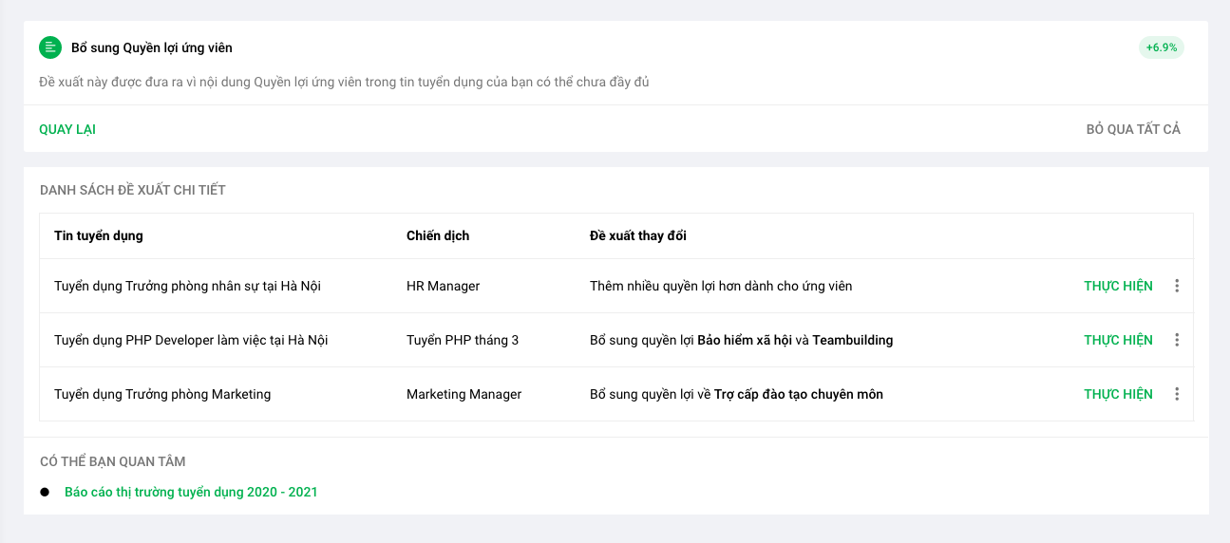Viewport: 1230px width, 543px height.
Task: Click QUAY LẠI to go back
Action: tap(67, 129)
